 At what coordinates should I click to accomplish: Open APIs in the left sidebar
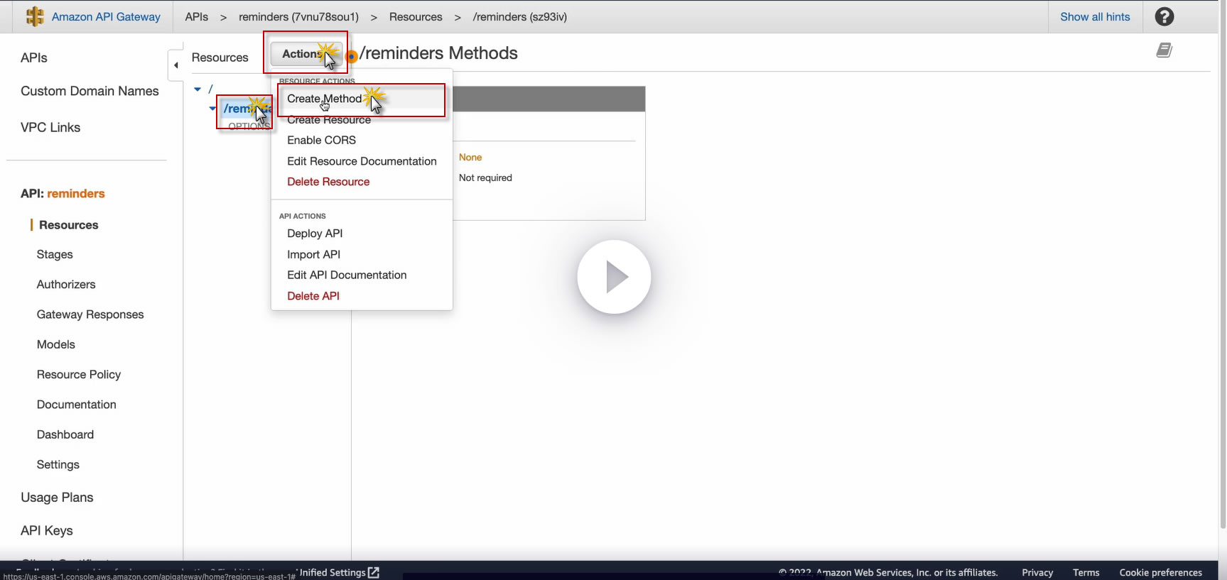pos(34,58)
